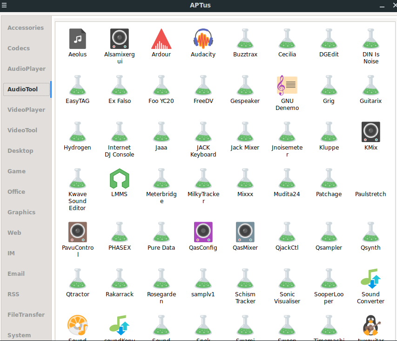Click the Ex Falso icon
This screenshot has height=341, width=397.
[x=120, y=85]
